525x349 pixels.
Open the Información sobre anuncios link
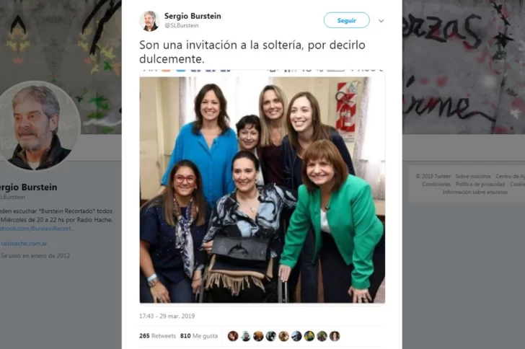click(475, 192)
